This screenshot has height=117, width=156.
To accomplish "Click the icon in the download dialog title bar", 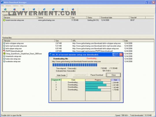I will tap(51, 55).
